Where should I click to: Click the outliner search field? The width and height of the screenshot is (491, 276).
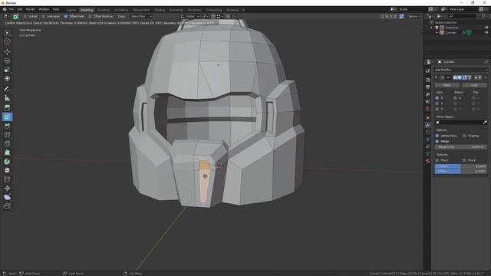tap(462, 16)
